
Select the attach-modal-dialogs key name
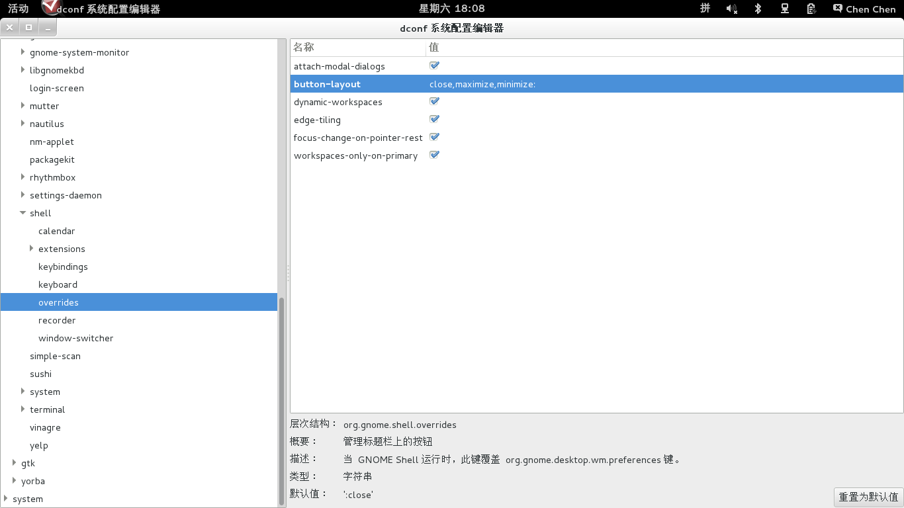(x=339, y=66)
